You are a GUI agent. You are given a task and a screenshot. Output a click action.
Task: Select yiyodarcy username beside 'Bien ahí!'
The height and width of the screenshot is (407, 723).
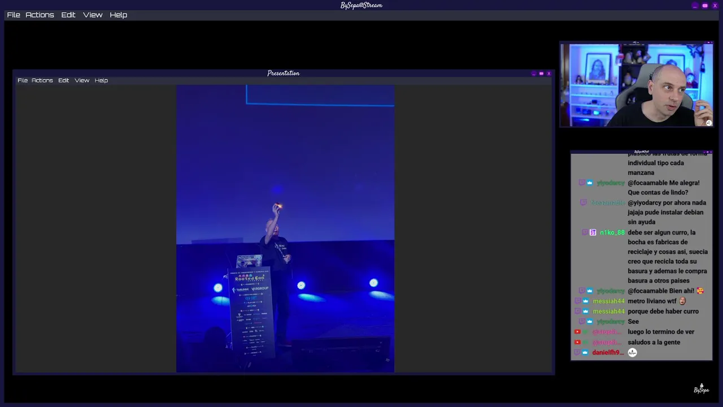(x=611, y=291)
